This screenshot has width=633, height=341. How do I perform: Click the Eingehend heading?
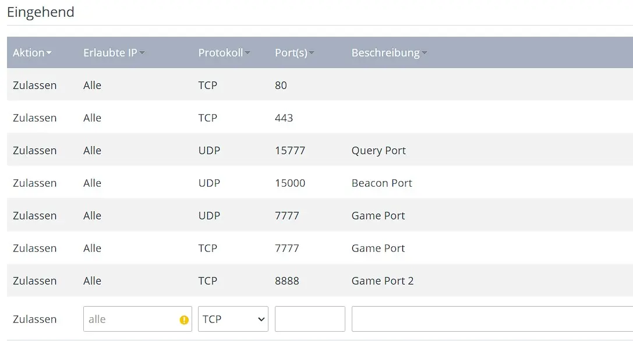40,12
